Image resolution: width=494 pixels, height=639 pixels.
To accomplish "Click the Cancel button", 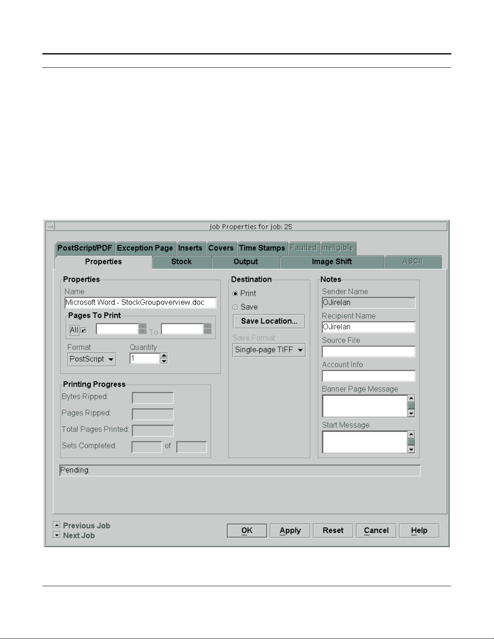I will click(x=376, y=531).
